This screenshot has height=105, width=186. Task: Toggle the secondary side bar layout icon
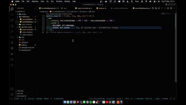[x=172, y=5]
